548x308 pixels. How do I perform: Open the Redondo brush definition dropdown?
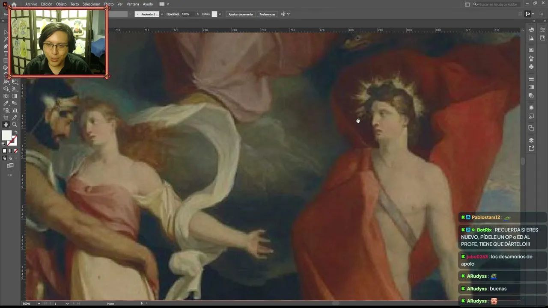coord(161,14)
